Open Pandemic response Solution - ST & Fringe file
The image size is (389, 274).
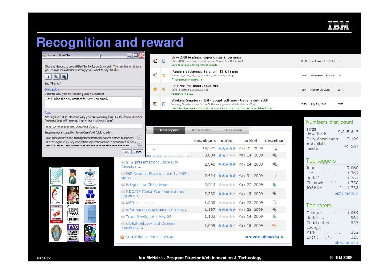click(205, 72)
